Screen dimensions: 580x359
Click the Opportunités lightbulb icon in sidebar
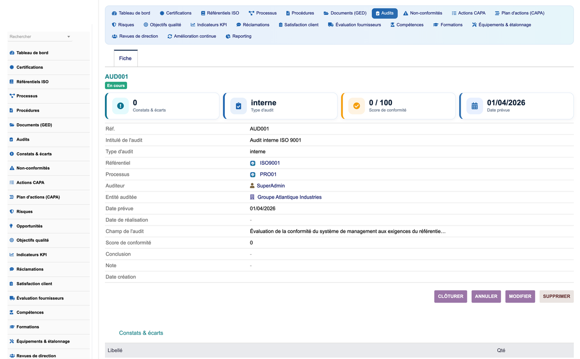(x=12, y=226)
